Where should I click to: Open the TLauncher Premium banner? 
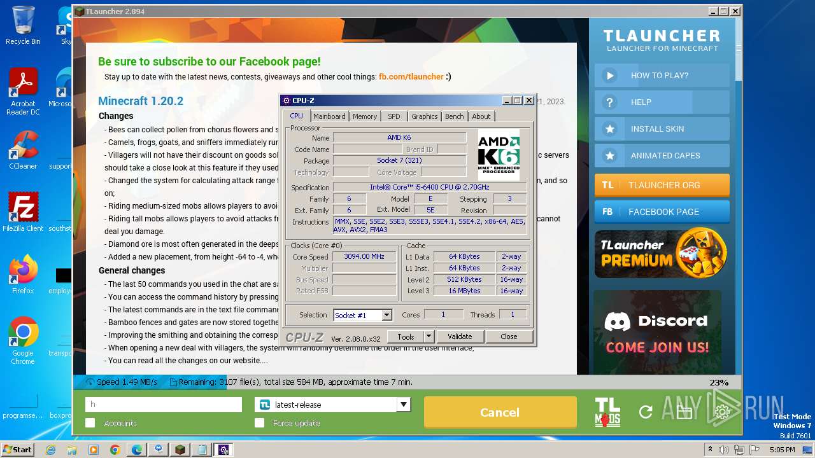[x=662, y=254]
